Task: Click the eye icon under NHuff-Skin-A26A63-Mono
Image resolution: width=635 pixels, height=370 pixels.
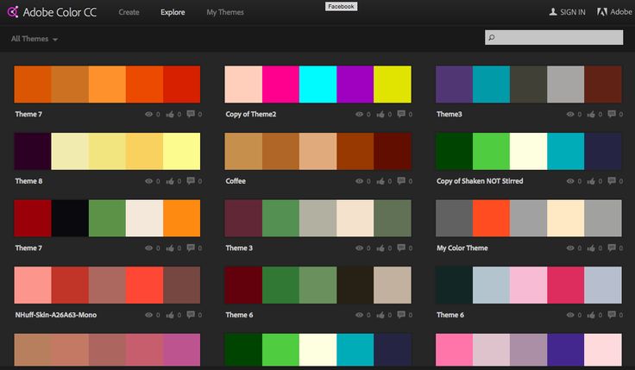Action: (x=149, y=315)
